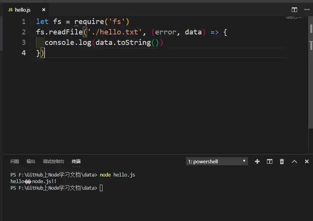The height and width of the screenshot is (221, 313).
Task: Click into the terminal prompt cursor
Action: [x=101, y=188]
